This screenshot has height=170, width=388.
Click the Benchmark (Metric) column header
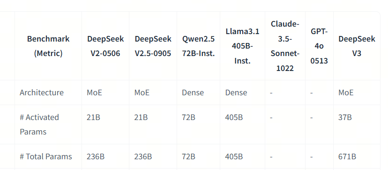tap(48, 46)
